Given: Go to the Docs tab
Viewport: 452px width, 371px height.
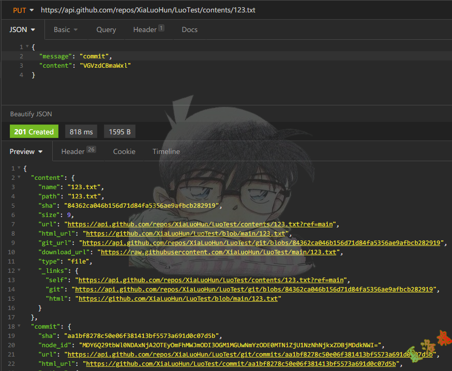Looking at the screenshot, I should click(x=189, y=29).
